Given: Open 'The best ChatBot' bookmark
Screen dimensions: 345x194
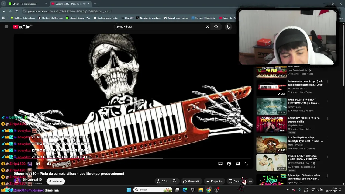Looking at the screenshot, I should pyautogui.click(x=51, y=18).
